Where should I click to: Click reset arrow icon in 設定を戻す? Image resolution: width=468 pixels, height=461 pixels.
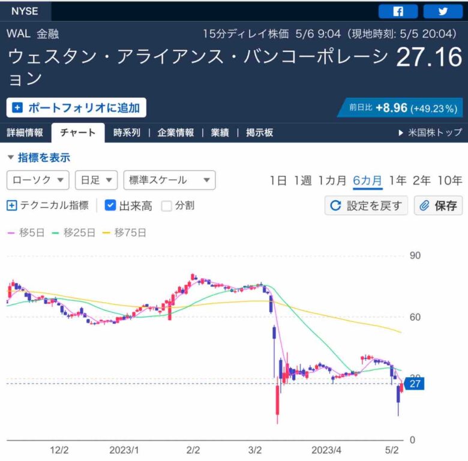pyautogui.click(x=335, y=206)
